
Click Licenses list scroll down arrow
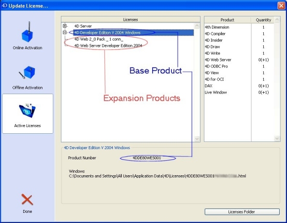(x=197, y=139)
